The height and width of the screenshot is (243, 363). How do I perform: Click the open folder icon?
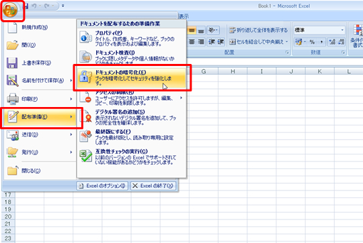coord(12,45)
